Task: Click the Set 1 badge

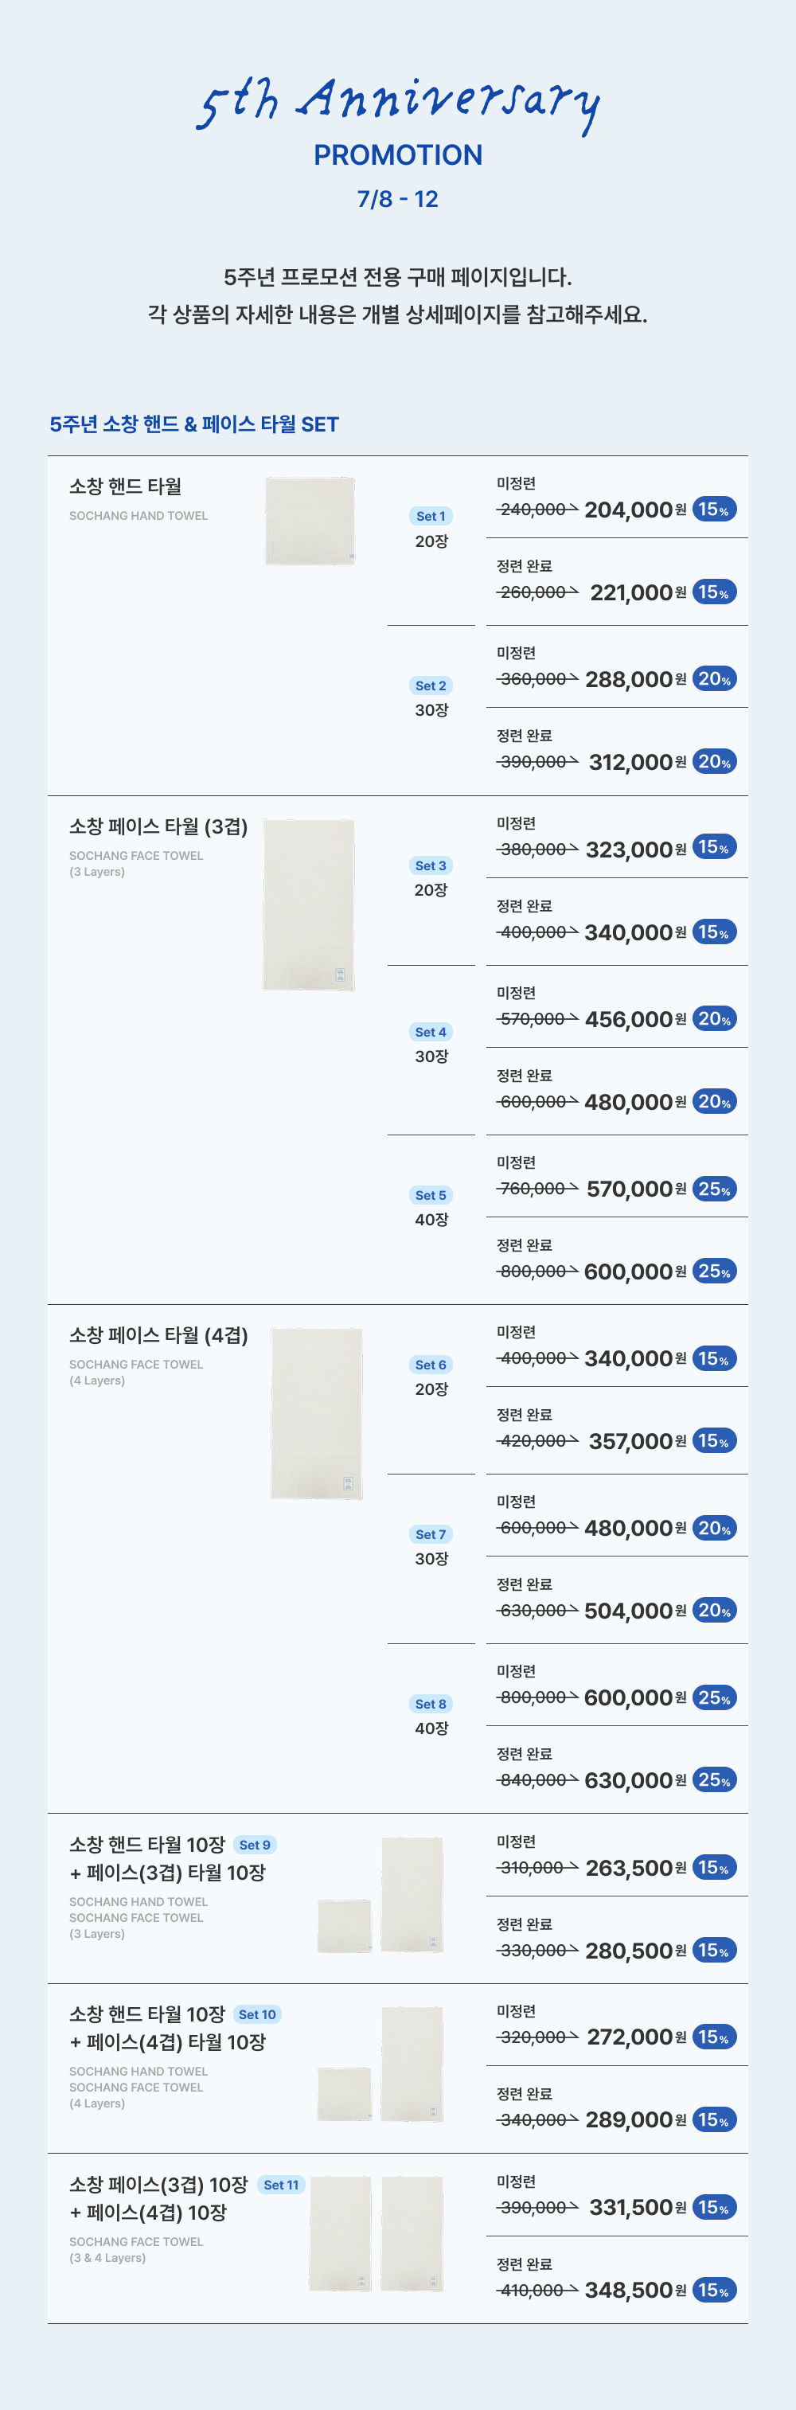Action: [x=431, y=515]
